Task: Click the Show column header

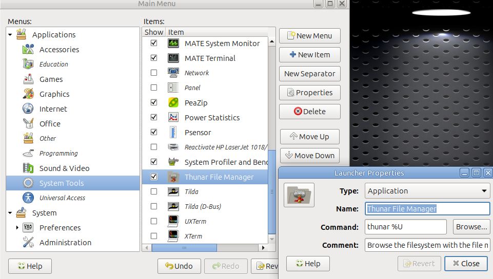Action: [154, 32]
